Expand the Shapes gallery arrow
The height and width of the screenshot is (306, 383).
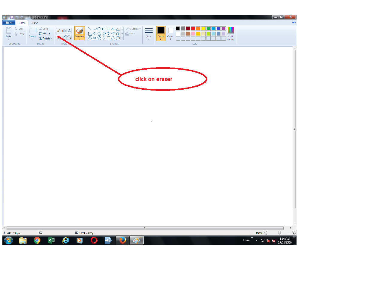[122, 38]
